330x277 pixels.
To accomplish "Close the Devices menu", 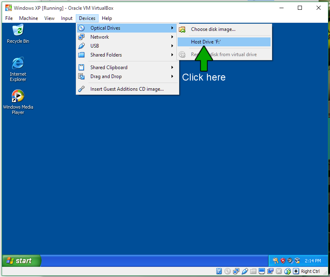I will (x=87, y=18).
